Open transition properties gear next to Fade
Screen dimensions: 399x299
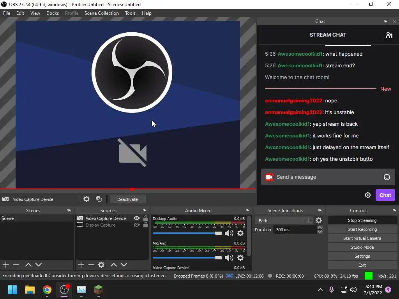click(319, 220)
